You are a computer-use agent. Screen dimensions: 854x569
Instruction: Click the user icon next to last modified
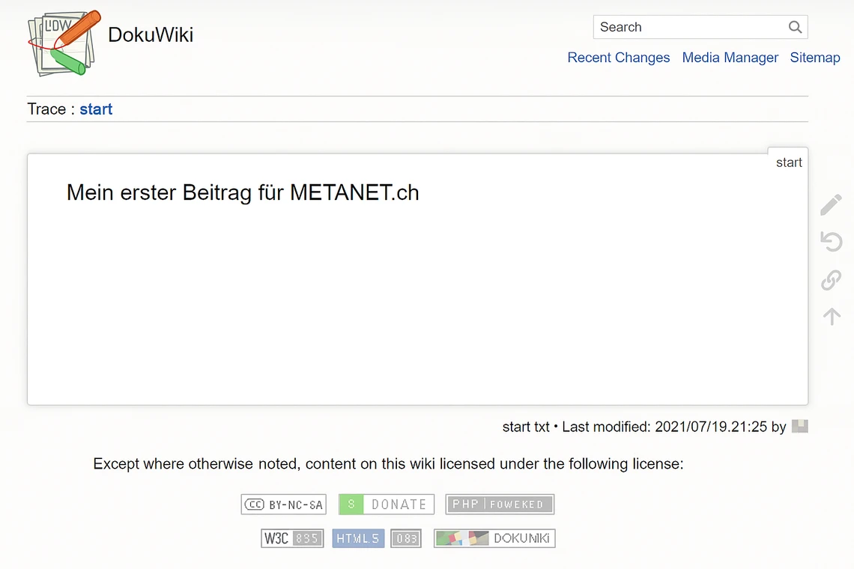pyautogui.click(x=800, y=427)
